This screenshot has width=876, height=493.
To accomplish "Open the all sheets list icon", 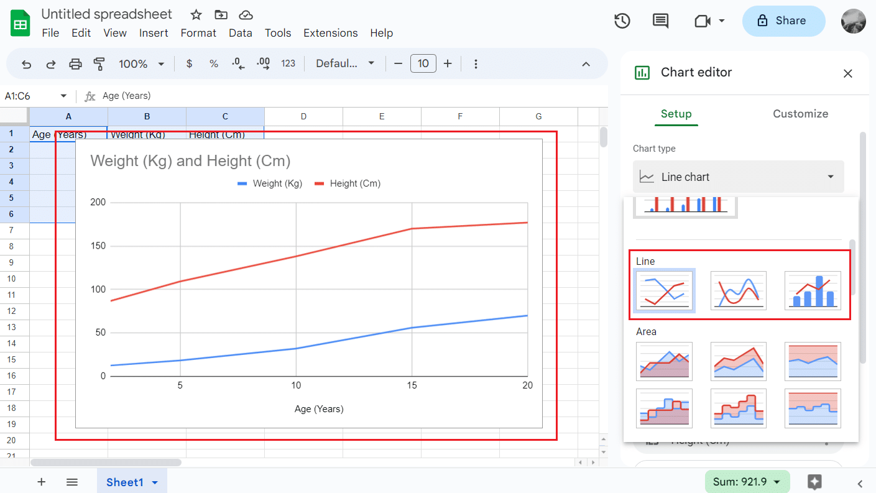I will 72,482.
